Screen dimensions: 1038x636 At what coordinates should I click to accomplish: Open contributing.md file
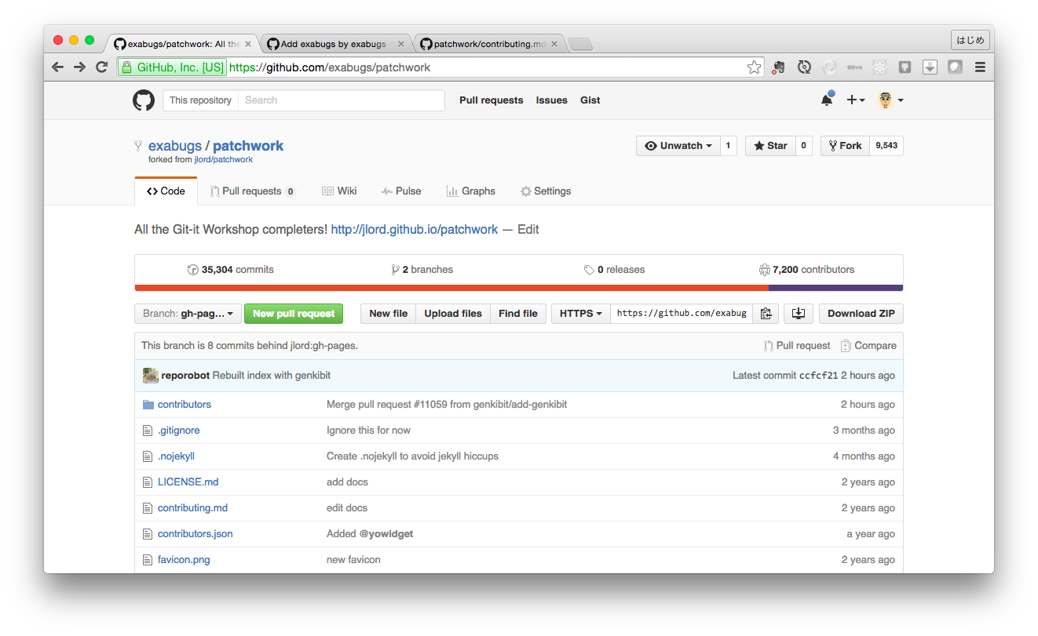pyautogui.click(x=192, y=508)
